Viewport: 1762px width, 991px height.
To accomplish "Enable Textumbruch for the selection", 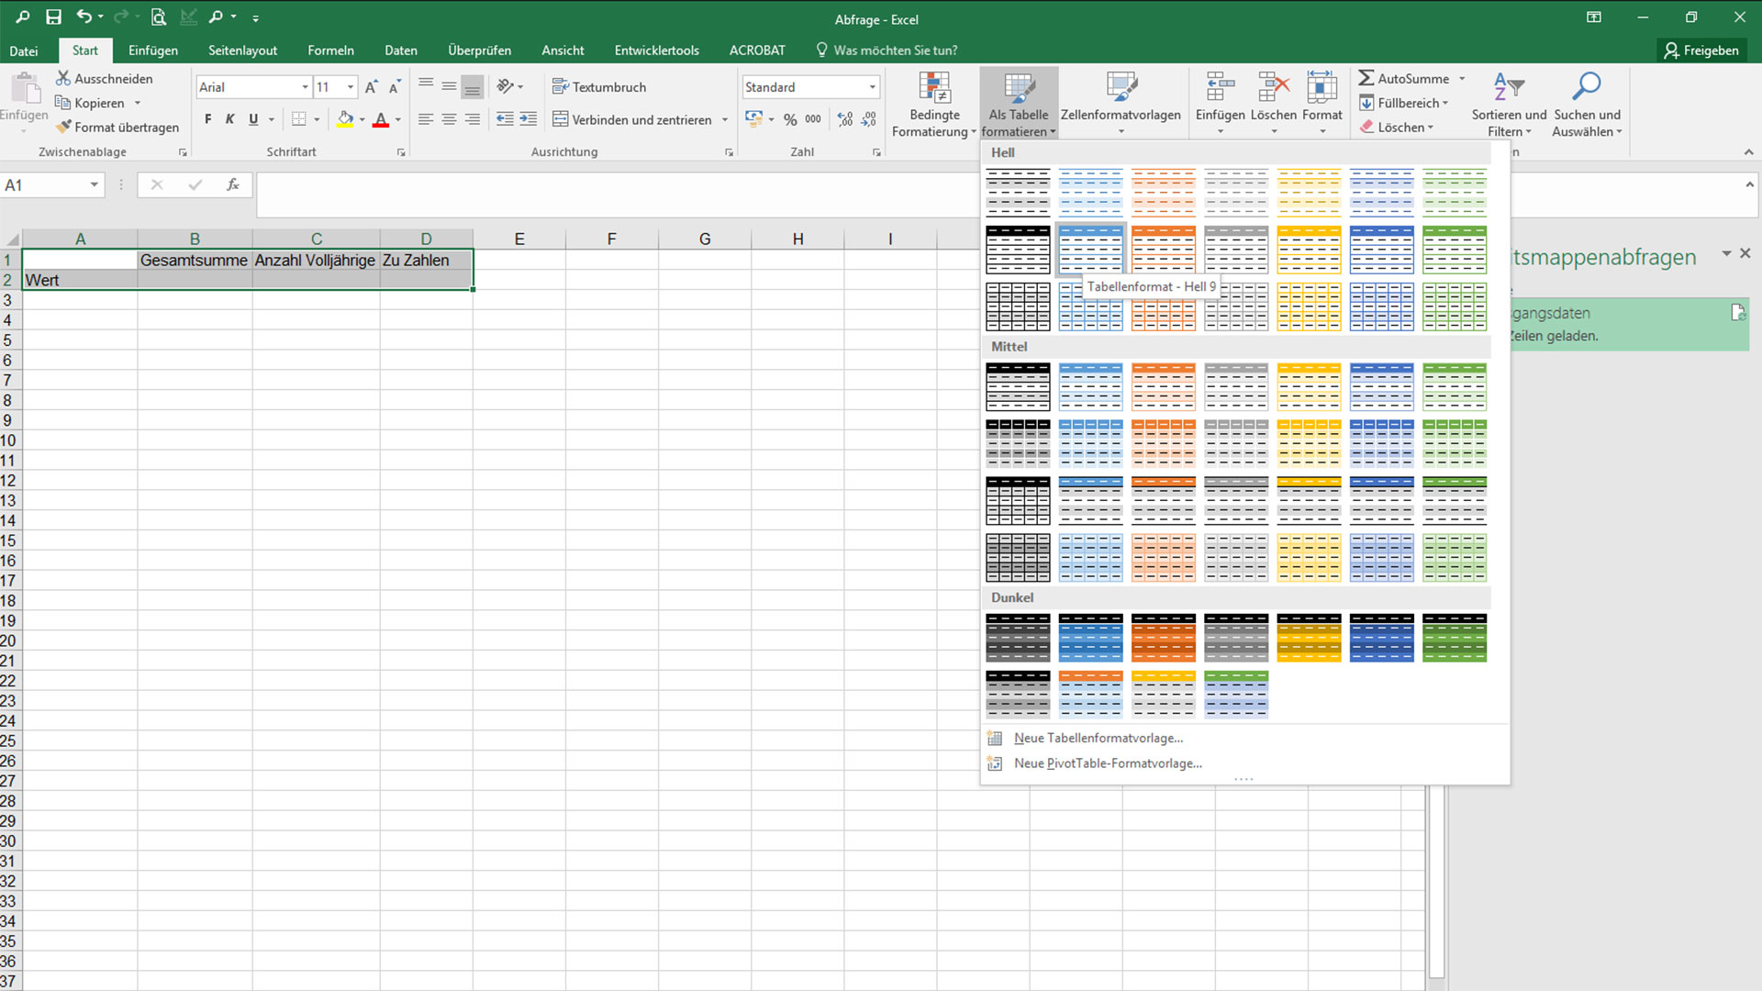I will click(x=599, y=86).
